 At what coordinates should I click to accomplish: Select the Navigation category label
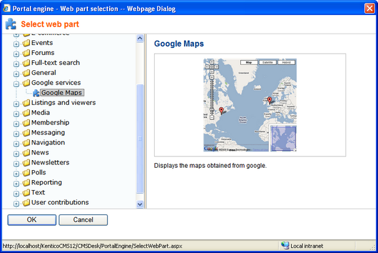point(48,143)
